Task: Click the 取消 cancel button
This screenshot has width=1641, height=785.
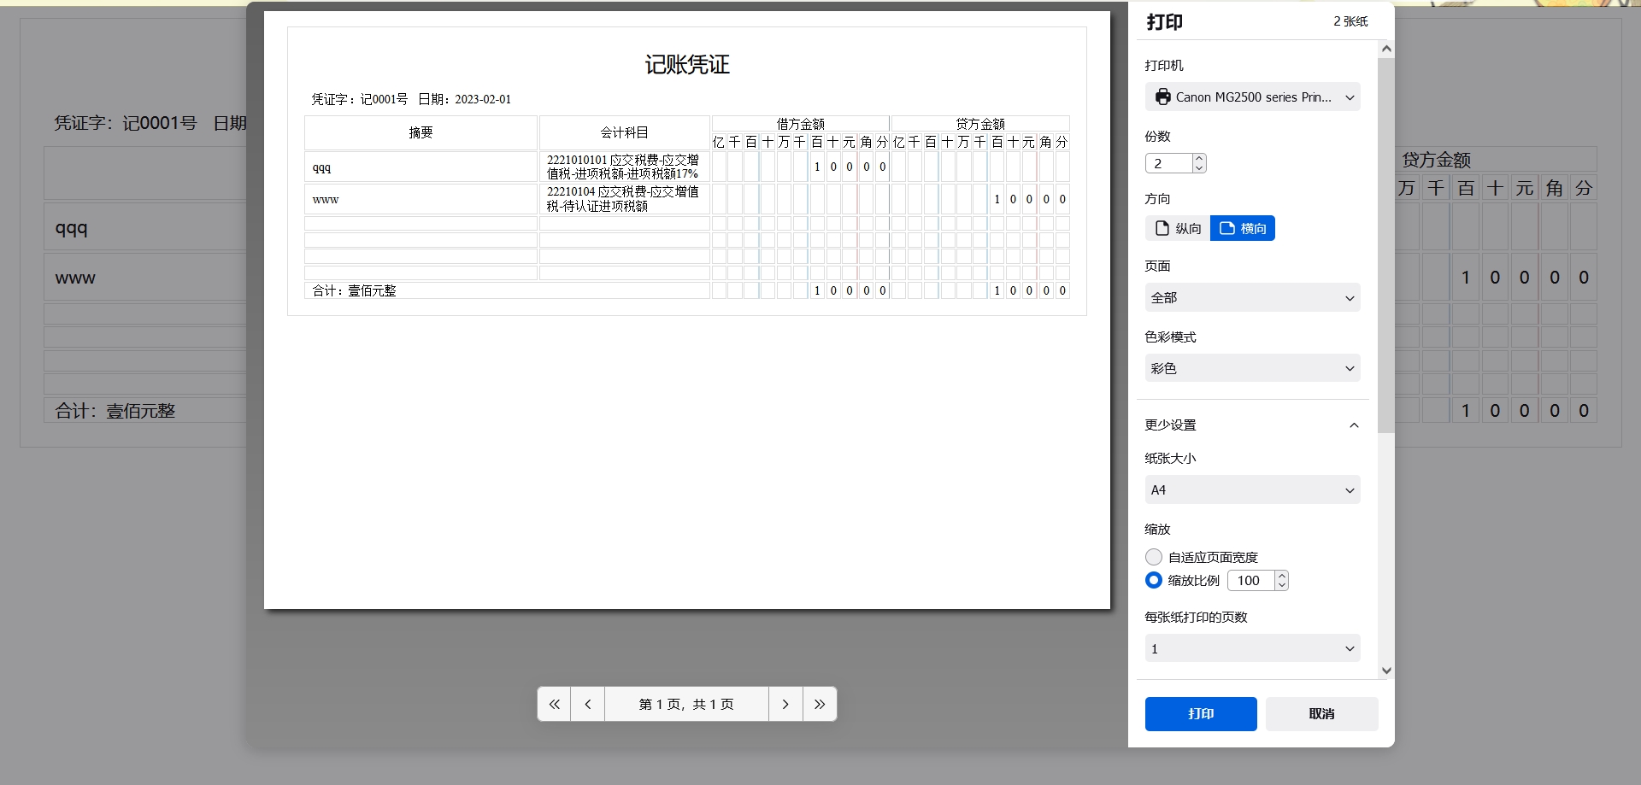Action: (1320, 713)
